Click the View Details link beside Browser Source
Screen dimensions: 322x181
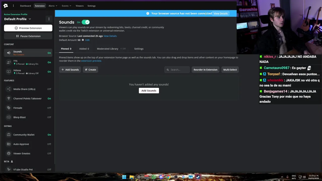110,36
